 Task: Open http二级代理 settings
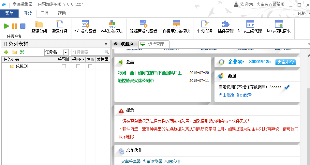pyautogui.click(x=250, y=24)
